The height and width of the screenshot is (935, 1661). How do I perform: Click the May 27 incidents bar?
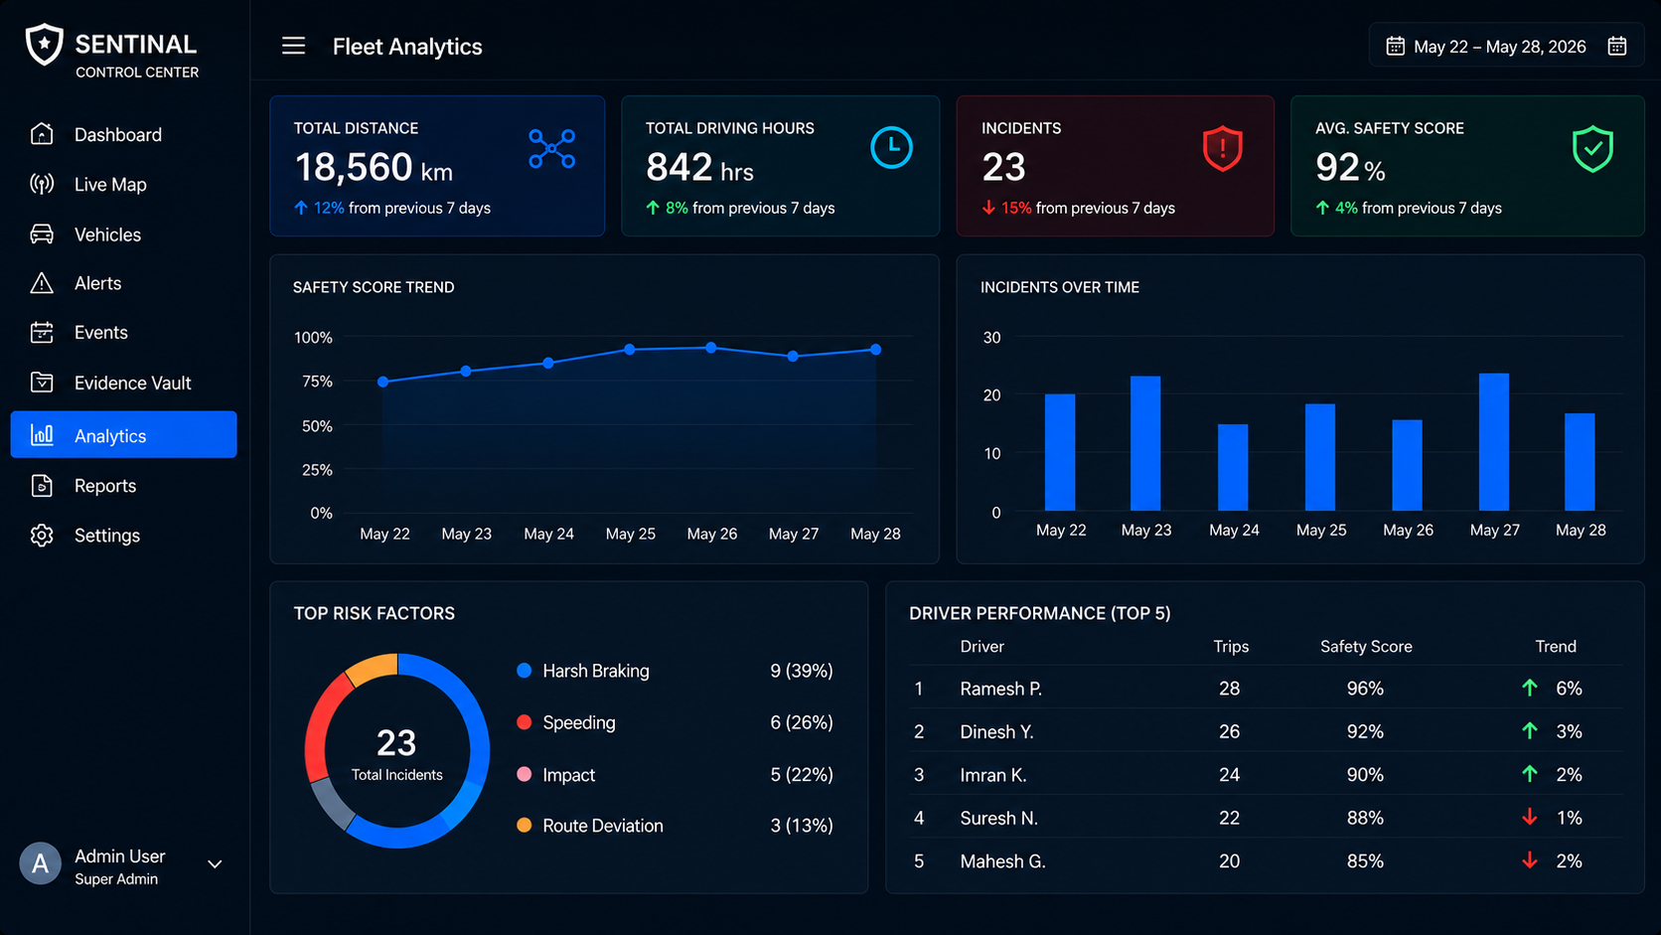pyautogui.click(x=1494, y=442)
